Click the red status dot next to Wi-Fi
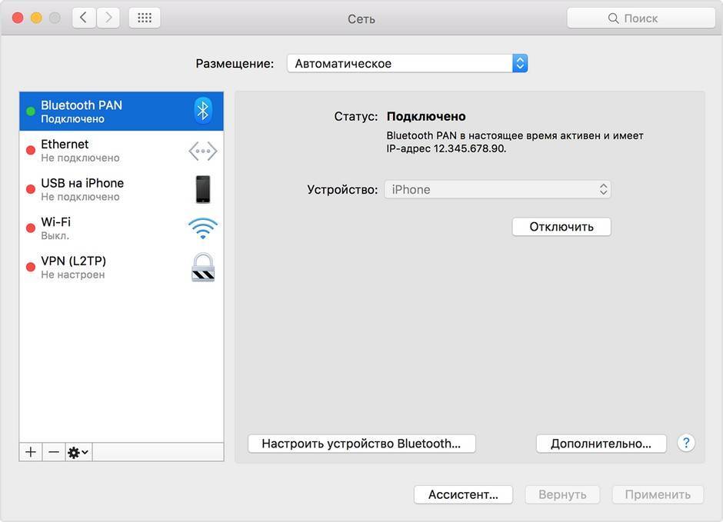This screenshot has width=723, height=522. [31, 228]
